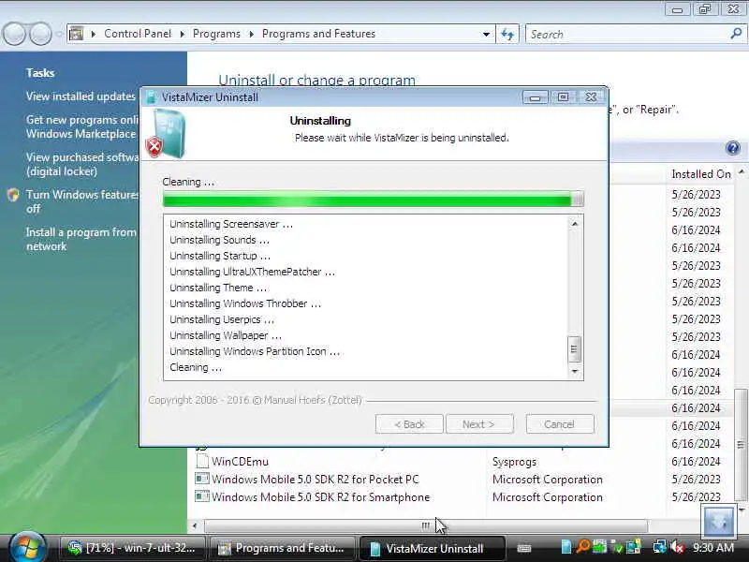This screenshot has width=749, height=562.
Task: Click the Forward navigation button in Control Panel window
Action: point(40,35)
